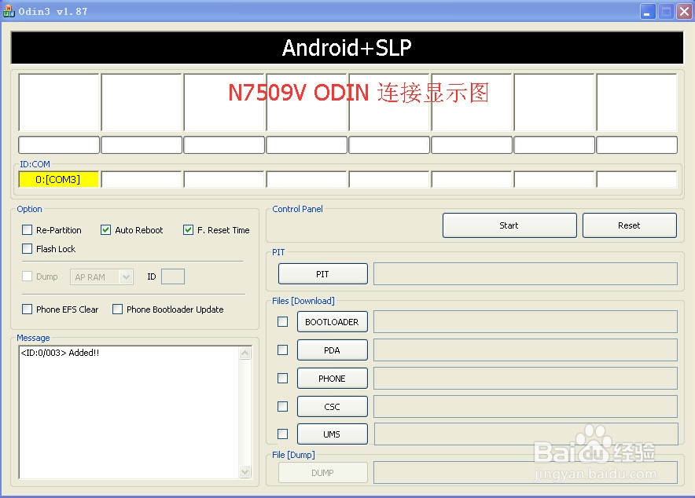
Task: Uncheck F. Reset Time option
Action: tap(188, 229)
